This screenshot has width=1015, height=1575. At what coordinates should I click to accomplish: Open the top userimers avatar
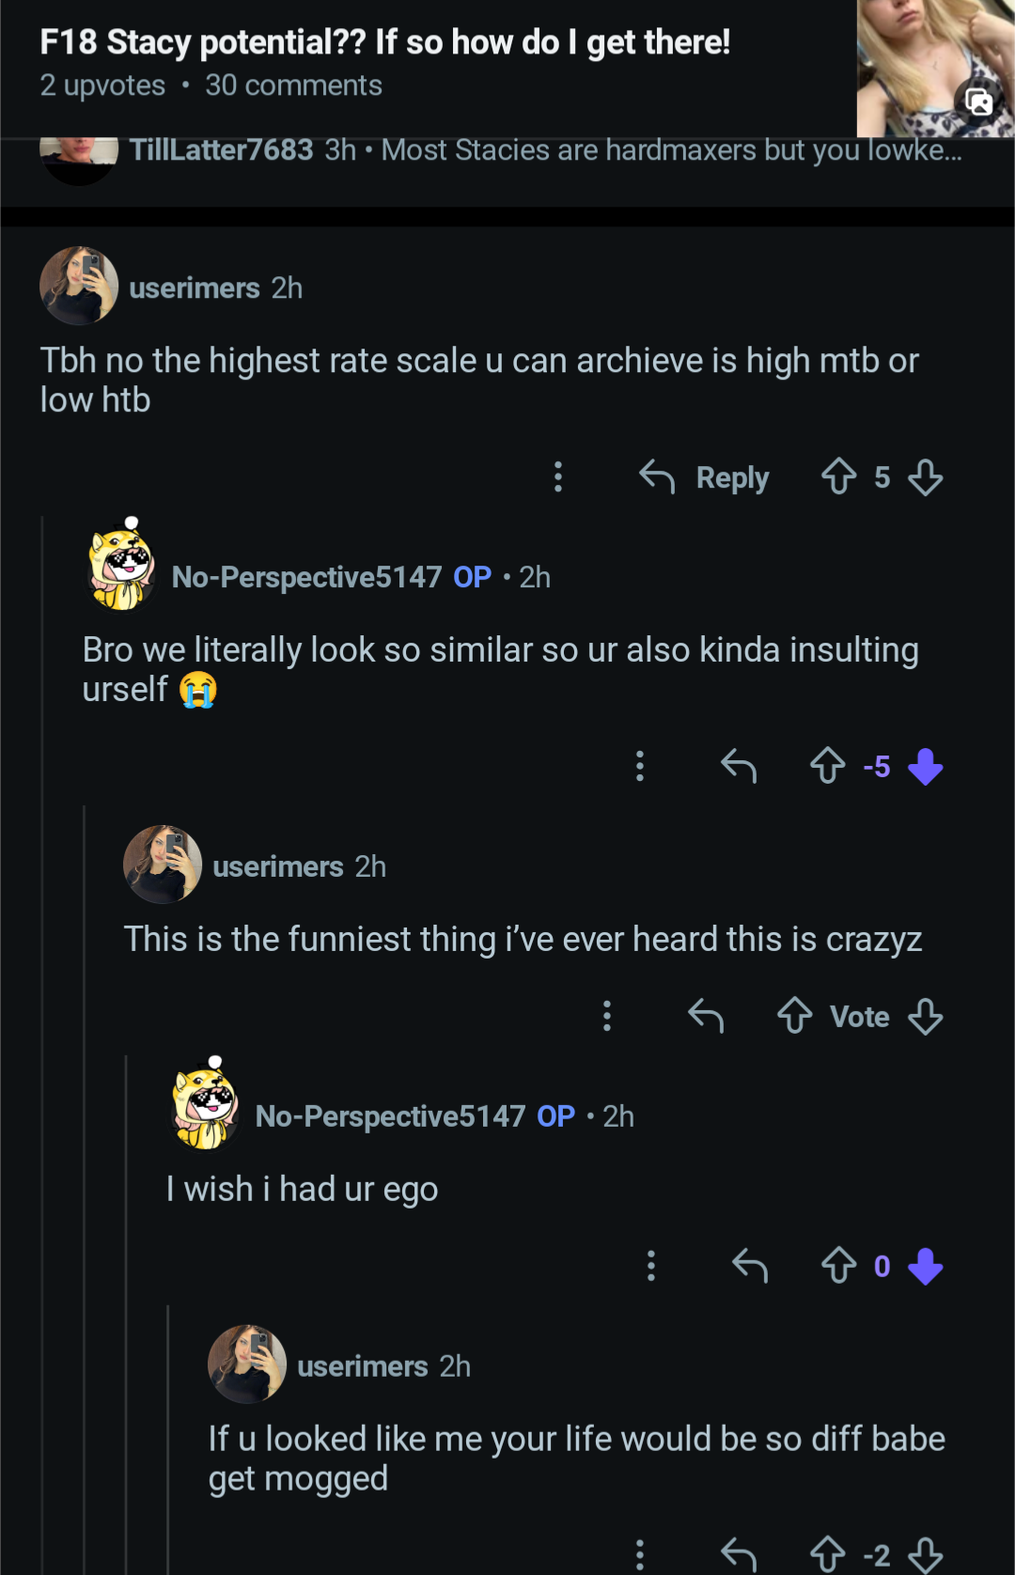click(79, 286)
